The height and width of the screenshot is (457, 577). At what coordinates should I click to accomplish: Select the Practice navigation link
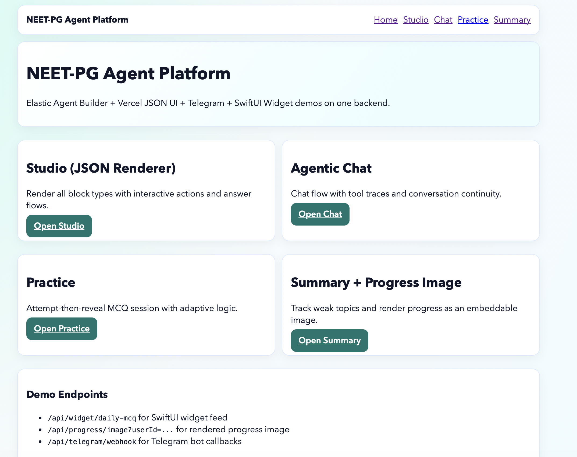click(x=473, y=20)
